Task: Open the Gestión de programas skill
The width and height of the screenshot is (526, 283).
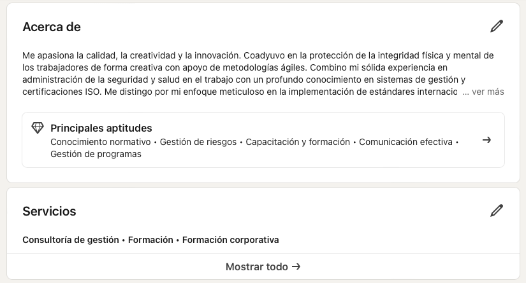Action: 96,154
